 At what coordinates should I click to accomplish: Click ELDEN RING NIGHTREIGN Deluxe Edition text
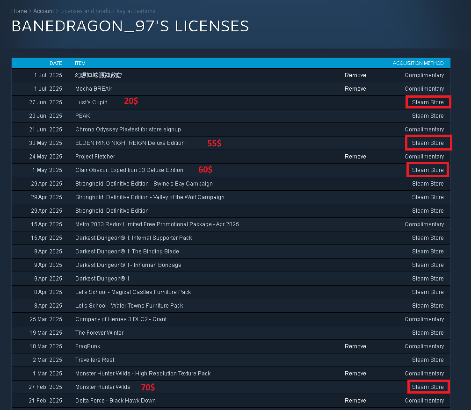pyautogui.click(x=130, y=143)
